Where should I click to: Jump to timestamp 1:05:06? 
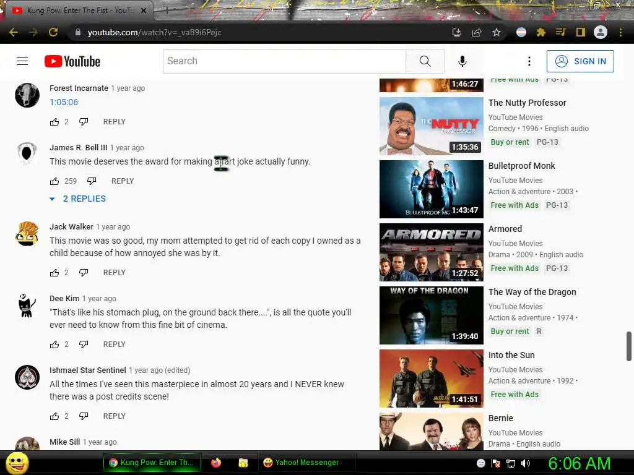click(x=64, y=102)
